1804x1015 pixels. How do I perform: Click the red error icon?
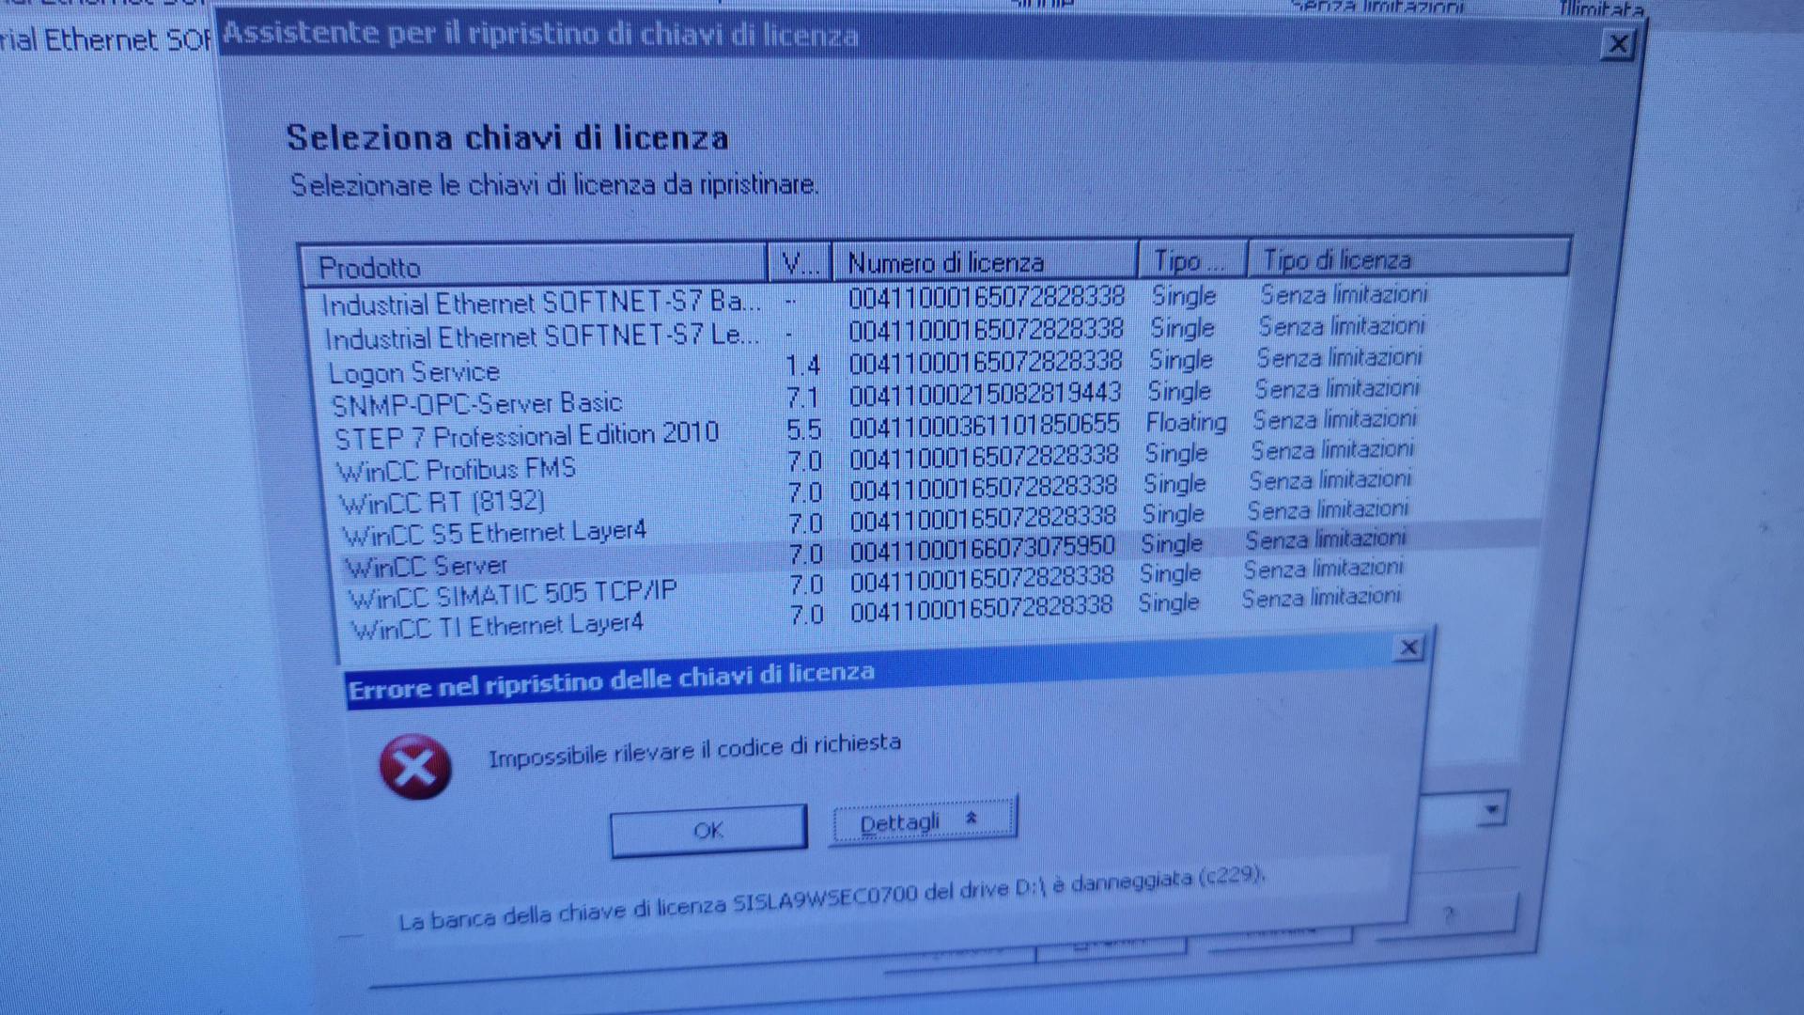click(x=414, y=766)
